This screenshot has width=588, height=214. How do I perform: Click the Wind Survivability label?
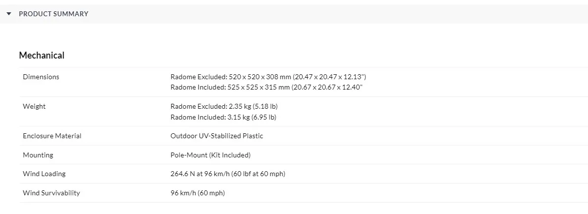pos(51,193)
